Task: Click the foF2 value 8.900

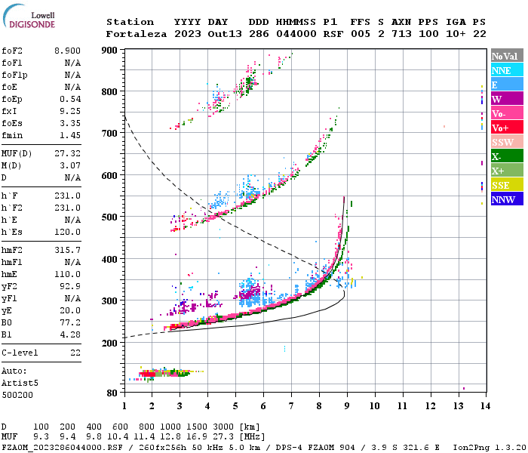Action: tap(67, 51)
